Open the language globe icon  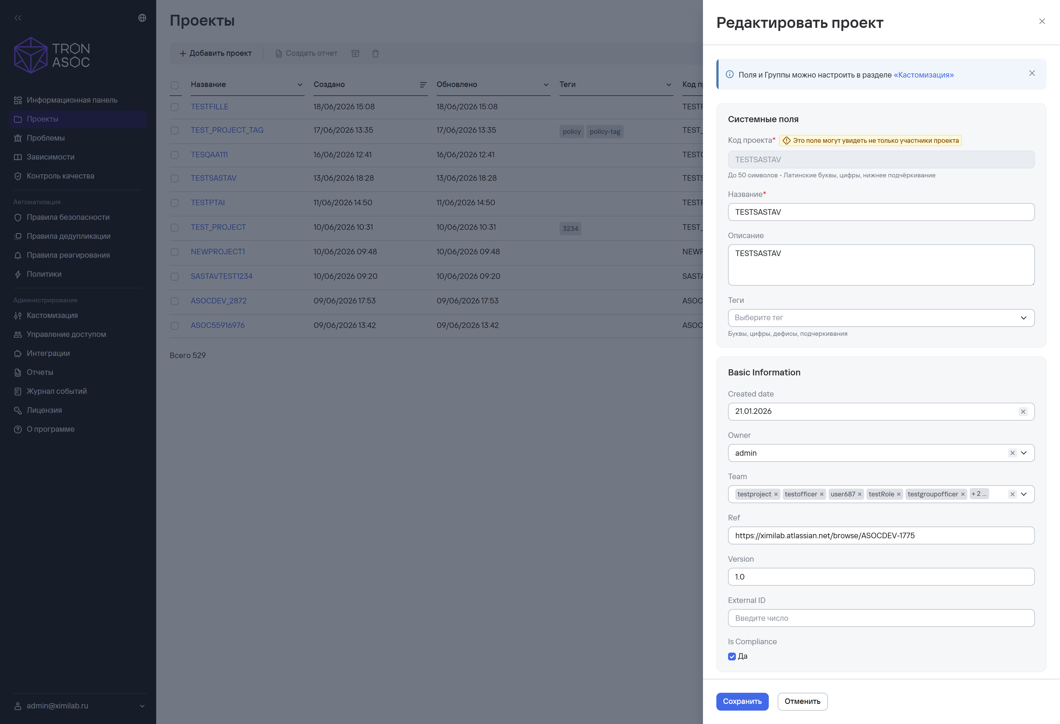pos(142,18)
